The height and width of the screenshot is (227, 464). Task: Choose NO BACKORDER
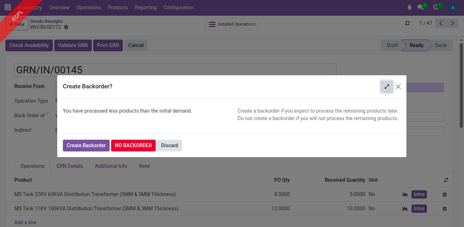point(133,145)
